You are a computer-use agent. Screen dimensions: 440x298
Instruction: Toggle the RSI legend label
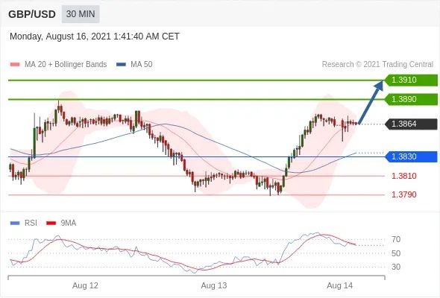click(x=31, y=223)
